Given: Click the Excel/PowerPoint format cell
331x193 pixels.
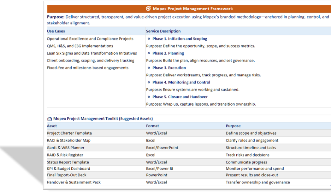Looking at the screenshot, I should point(162,148).
